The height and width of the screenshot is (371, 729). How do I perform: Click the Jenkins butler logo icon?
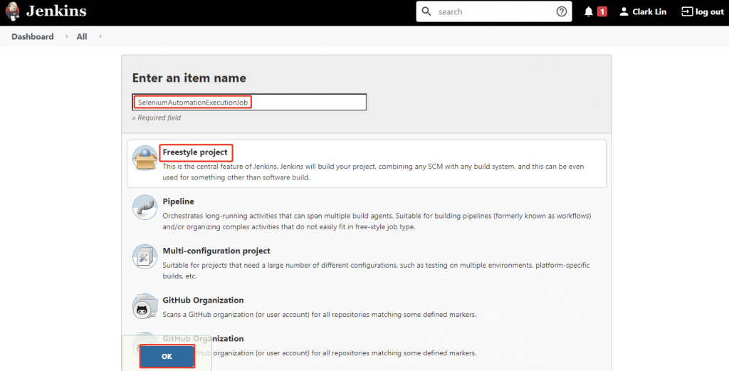coord(13,12)
